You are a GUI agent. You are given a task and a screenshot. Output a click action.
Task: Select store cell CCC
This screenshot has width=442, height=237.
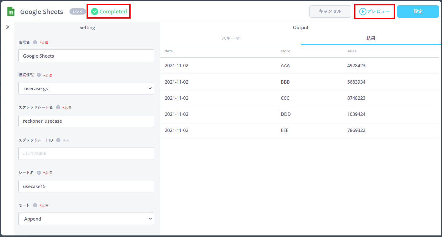coord(285,98)
